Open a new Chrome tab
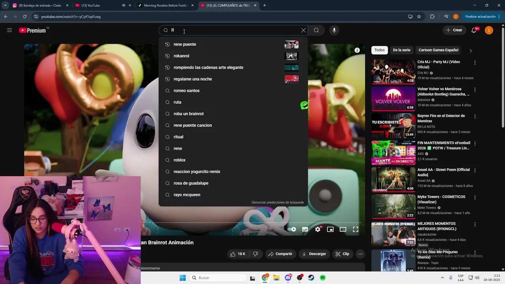 pos(264,6)
